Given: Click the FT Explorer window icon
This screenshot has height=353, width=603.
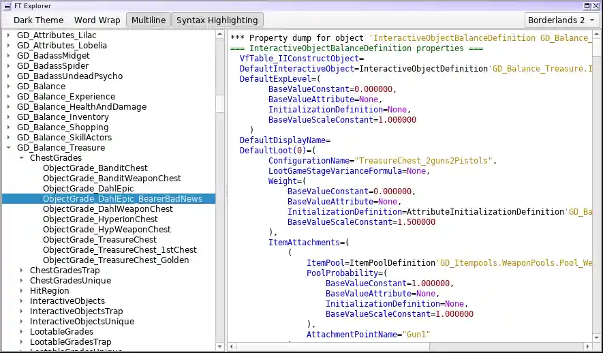Looking at the screenshot, I should pos(6,6).
